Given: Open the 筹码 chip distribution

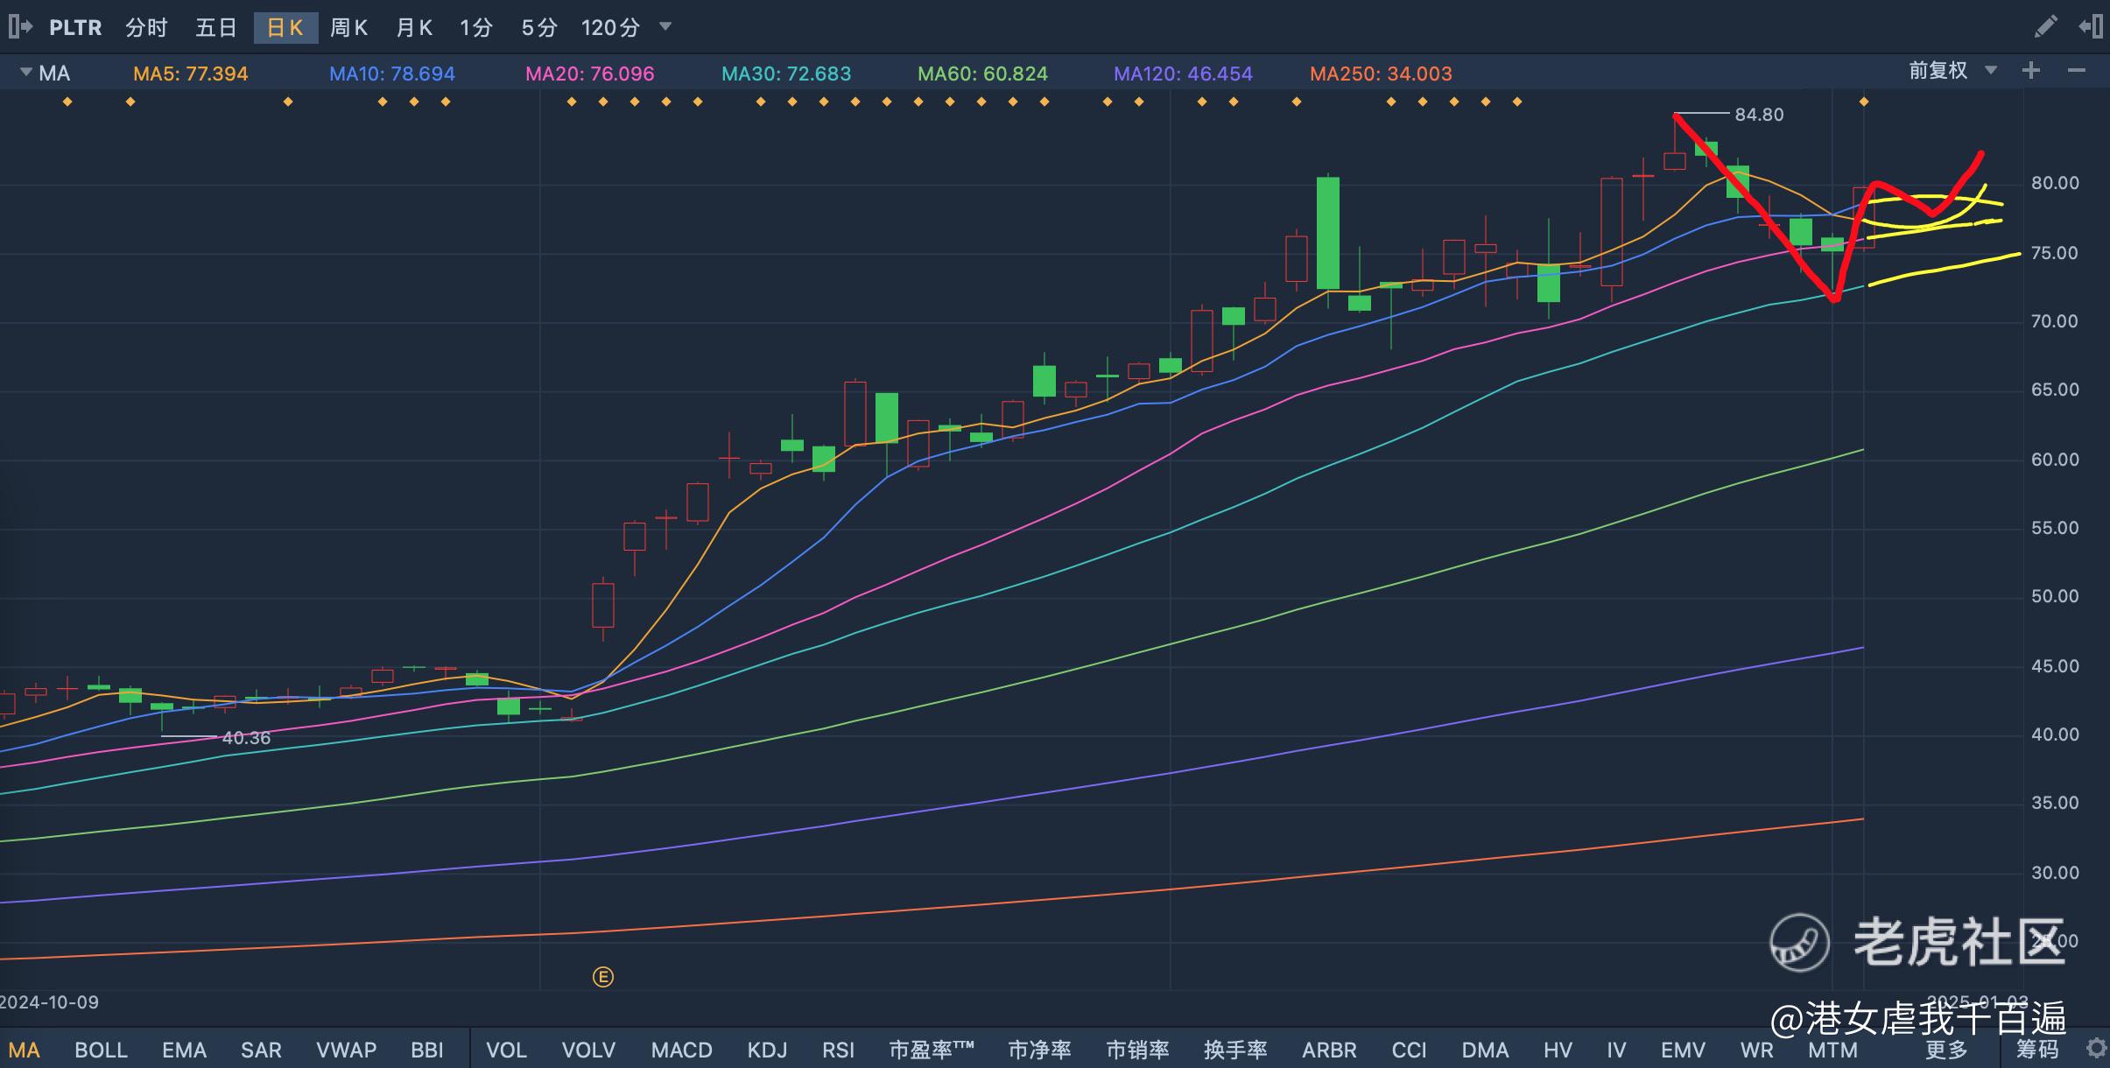Looking at the screenshot, I should (2037, 1050).
